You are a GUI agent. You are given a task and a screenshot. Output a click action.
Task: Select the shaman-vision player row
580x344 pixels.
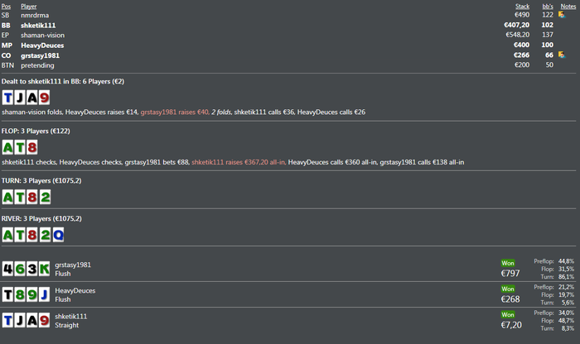tap(288, 35)
